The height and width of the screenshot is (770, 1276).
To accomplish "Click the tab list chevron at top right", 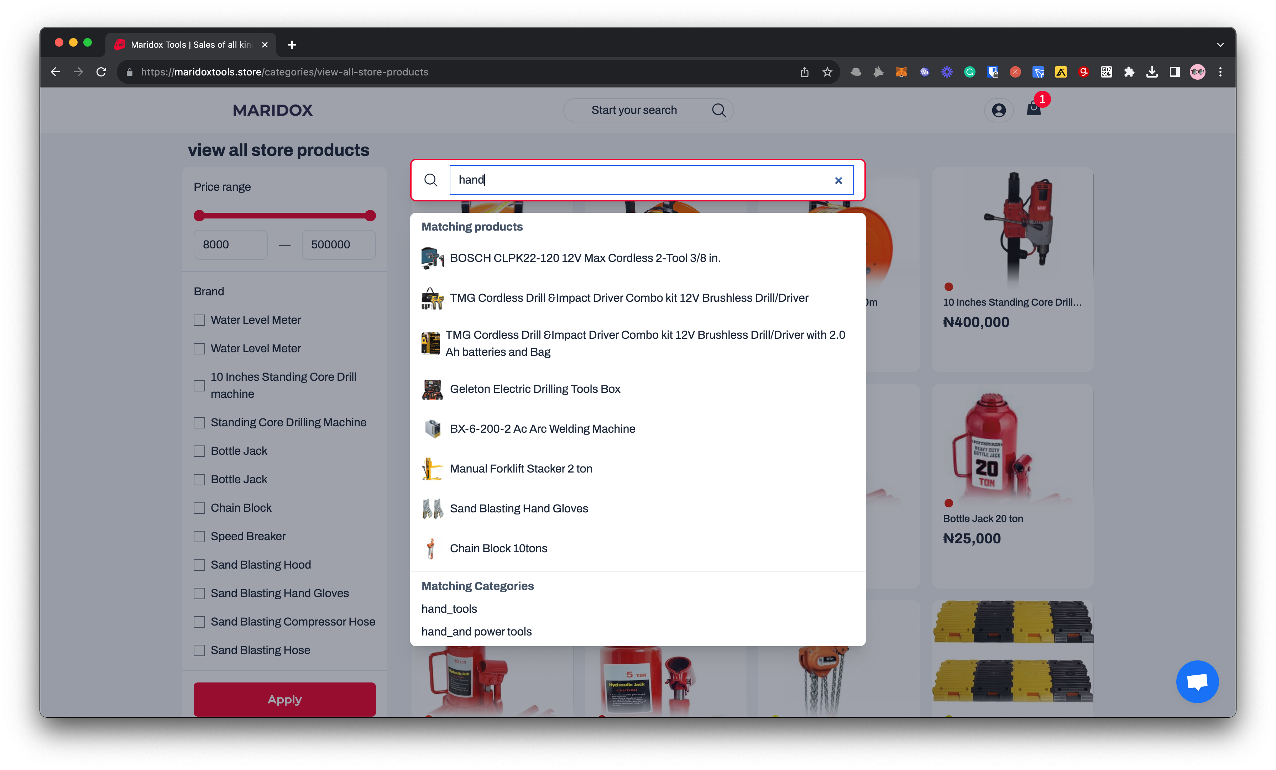I will click(1220, 45).
